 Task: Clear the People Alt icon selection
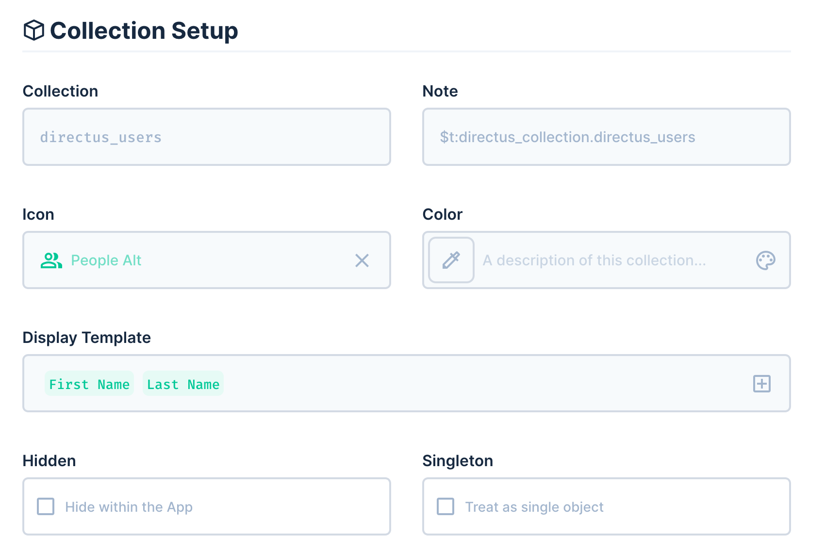pyautogui.click(x=362, y=260)
